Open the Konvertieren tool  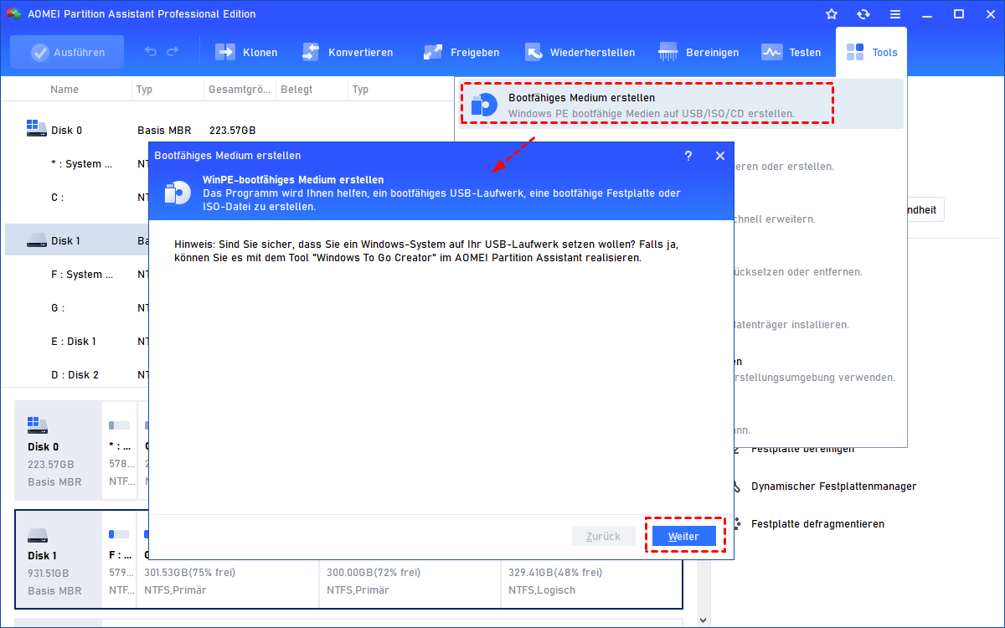coord(312,52)
